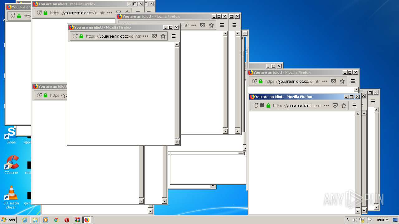Viewport: 399px width, 224px height.
Task: Click the network tray icon
Action: 362,220
